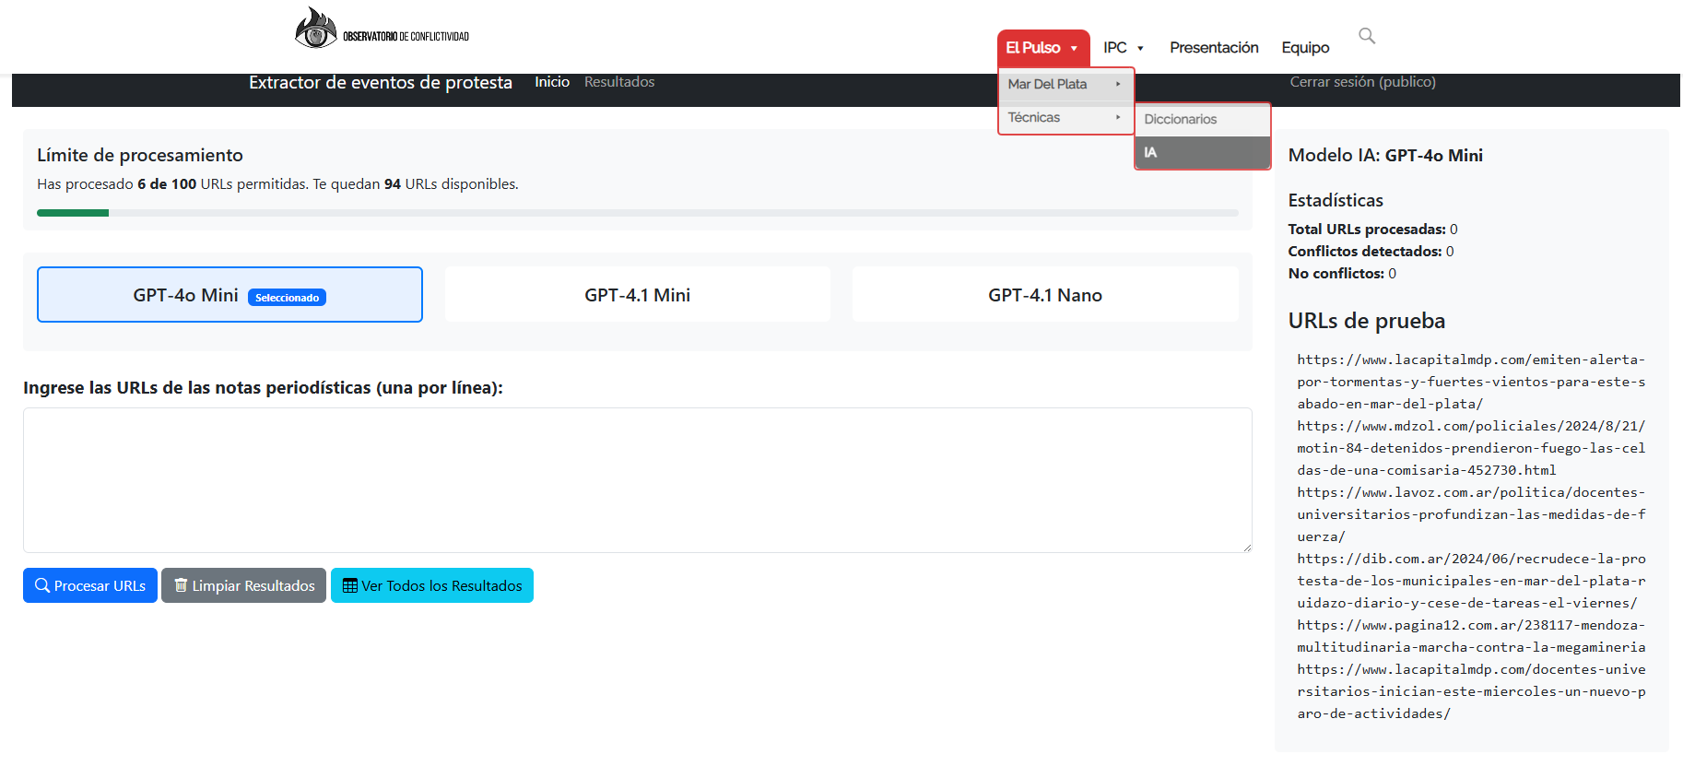
Task: Click the magnifier icon in Procesar URLs
Action: tap(42, 585)
